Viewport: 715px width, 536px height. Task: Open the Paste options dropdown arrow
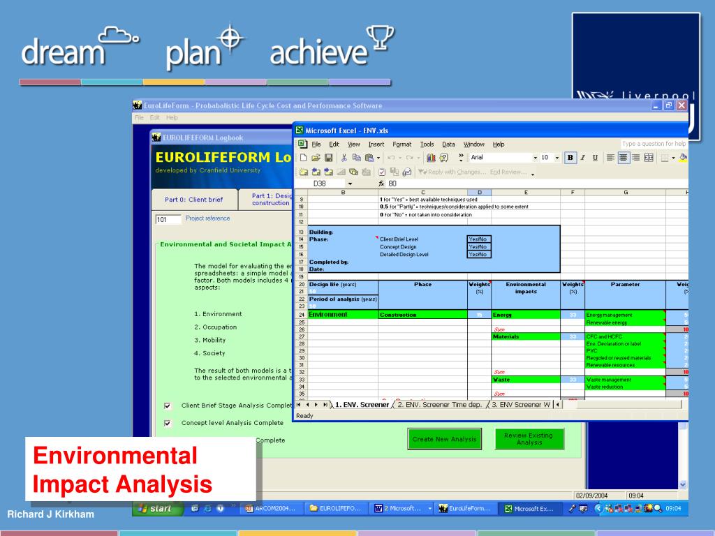378,158
